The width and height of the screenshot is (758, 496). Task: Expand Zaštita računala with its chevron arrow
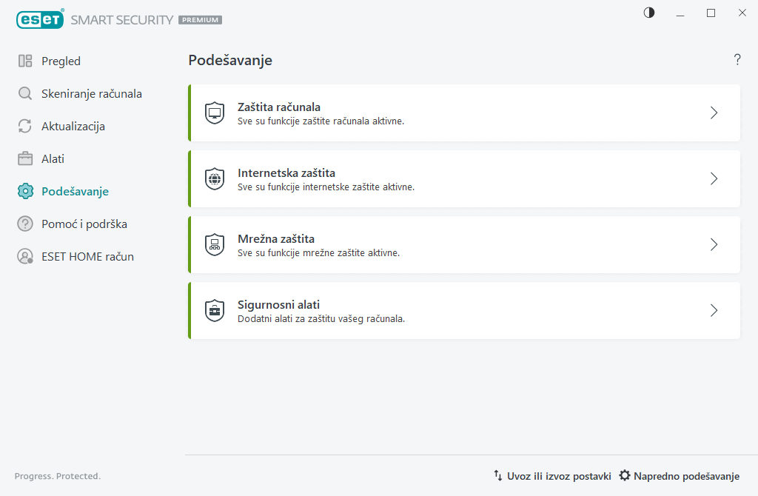[714, 113]
